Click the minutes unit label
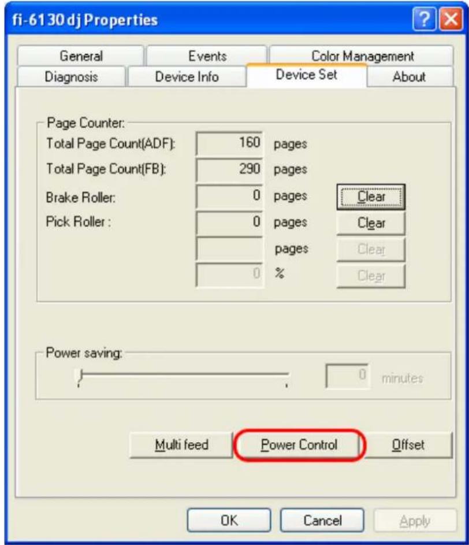This screenshot has height=545, width=469. [x=403, y=378]
